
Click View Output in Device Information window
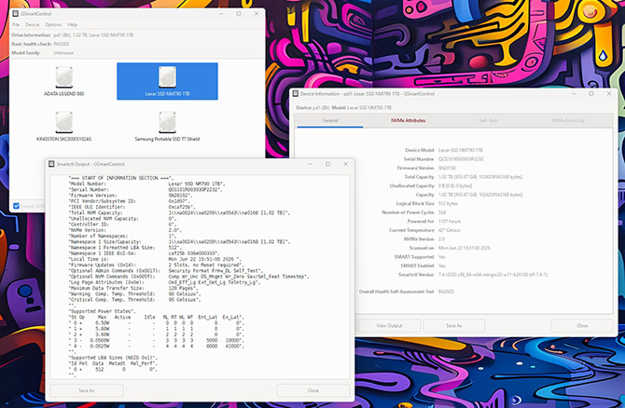[x=389, y=326]
